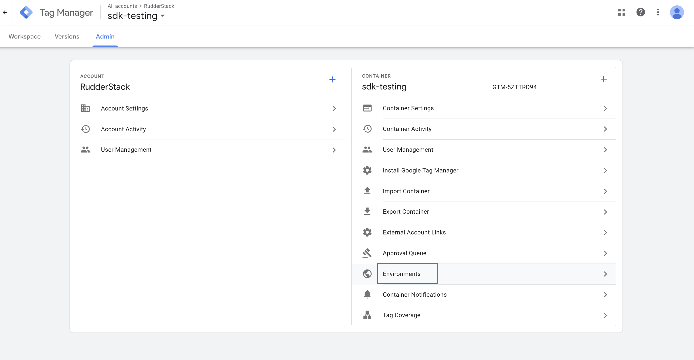
Task: Expand Account Settings chevron
Action: (334, 109)
